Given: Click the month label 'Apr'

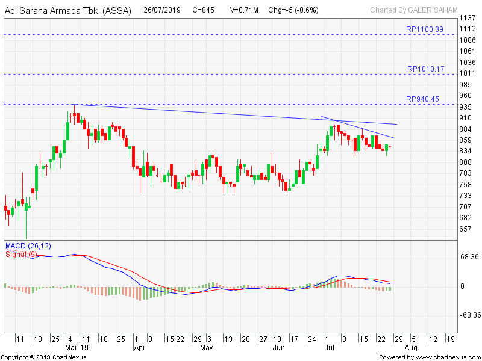Looking at the screenshot, I should point(140,348).
